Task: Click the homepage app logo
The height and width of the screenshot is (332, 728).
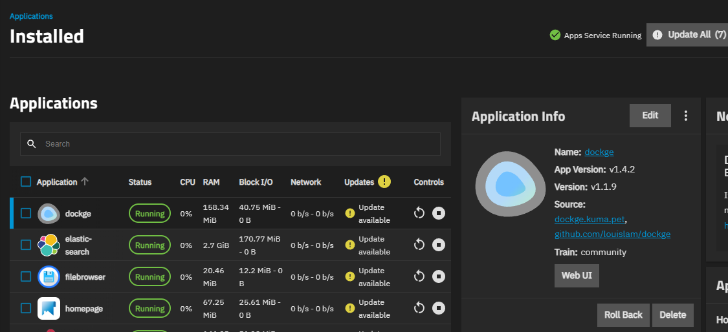Action: pos(49,308)
